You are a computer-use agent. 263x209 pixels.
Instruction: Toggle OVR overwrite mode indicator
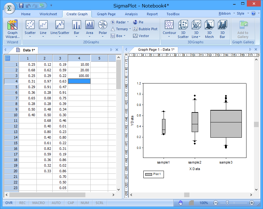tap(9, 203)
